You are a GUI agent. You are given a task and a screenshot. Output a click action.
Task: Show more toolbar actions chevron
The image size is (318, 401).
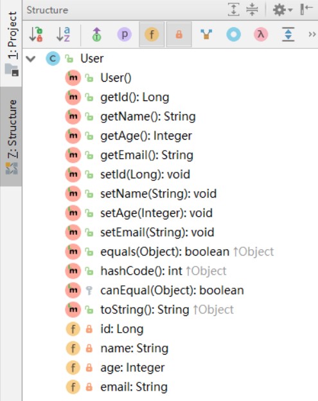(312, 34)
